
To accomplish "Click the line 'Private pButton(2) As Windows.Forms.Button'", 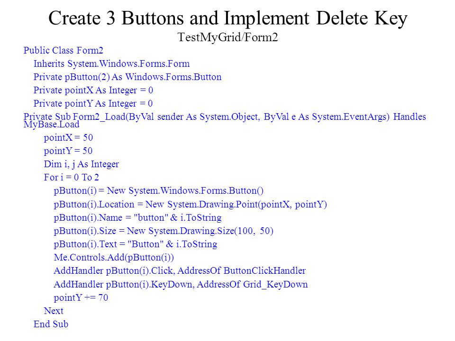I will [127, 77].
